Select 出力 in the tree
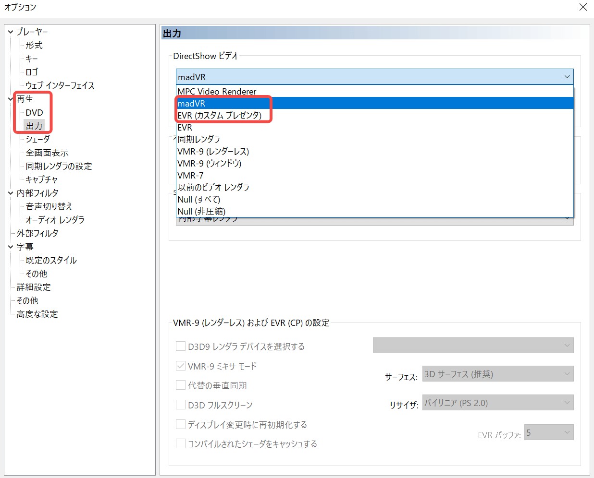 coord(34,126)
